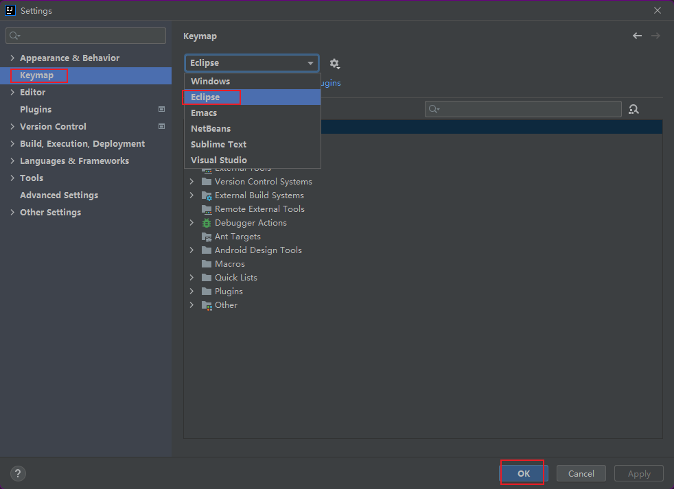This screenshot has height=489, width=674.
Task: Select Emacs from the keymap list
Action: tap(204, 112)
